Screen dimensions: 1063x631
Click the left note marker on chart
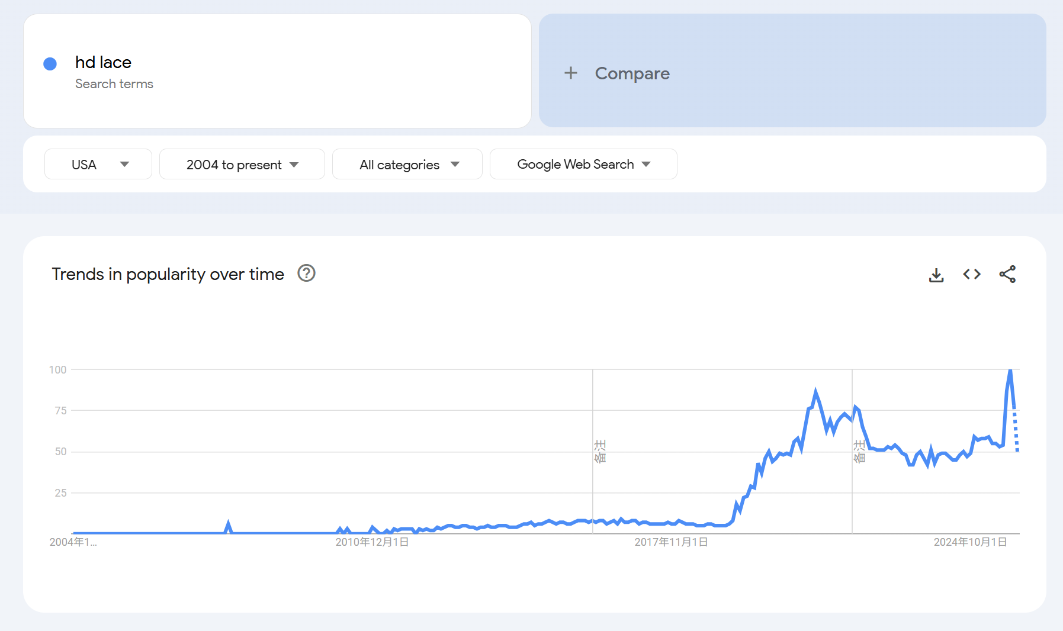click(600, 451)
